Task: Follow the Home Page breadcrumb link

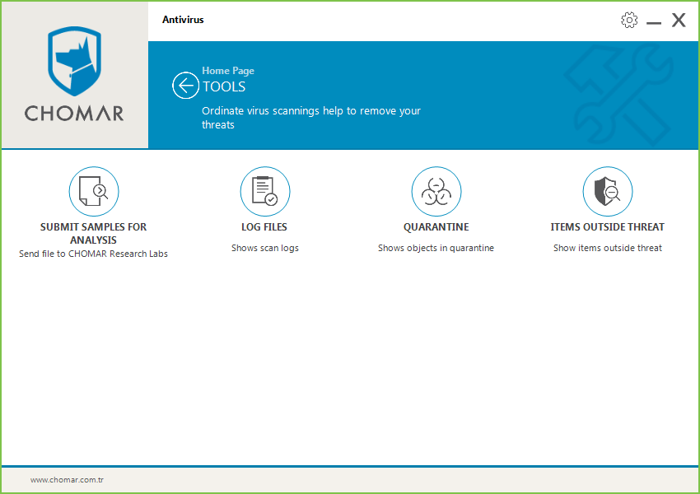Action: tap(228, 71)
